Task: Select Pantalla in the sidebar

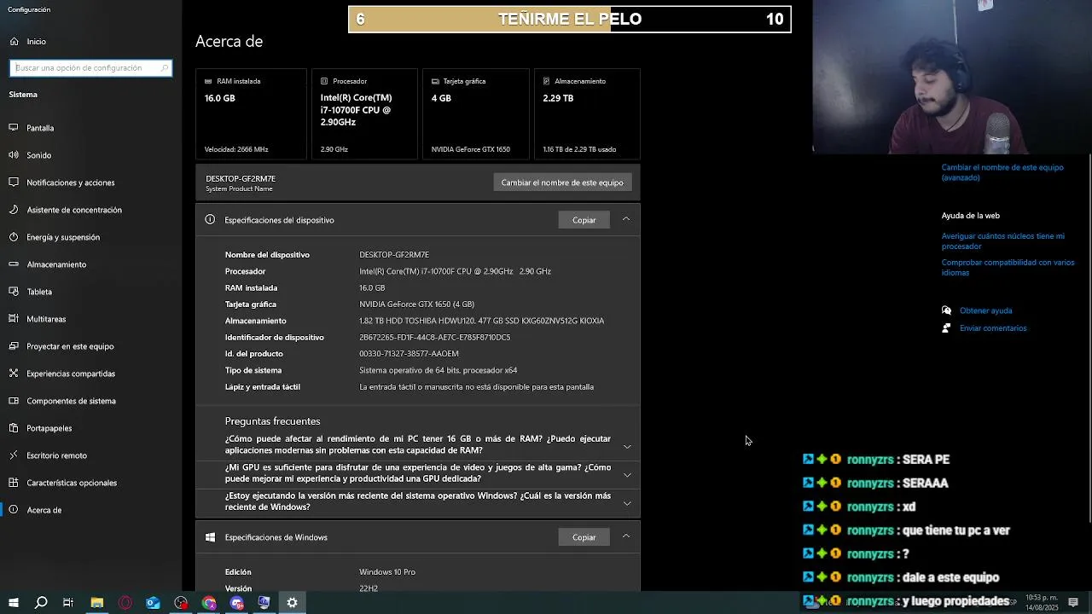Action: click(x=40, y=128)
